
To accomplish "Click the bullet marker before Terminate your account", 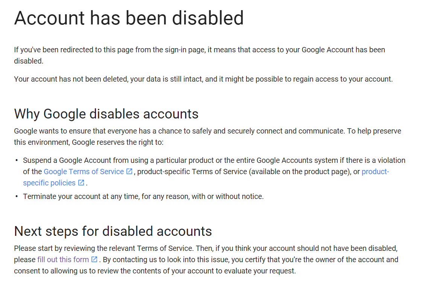I will pyautogui.click(x=17, y=196).
